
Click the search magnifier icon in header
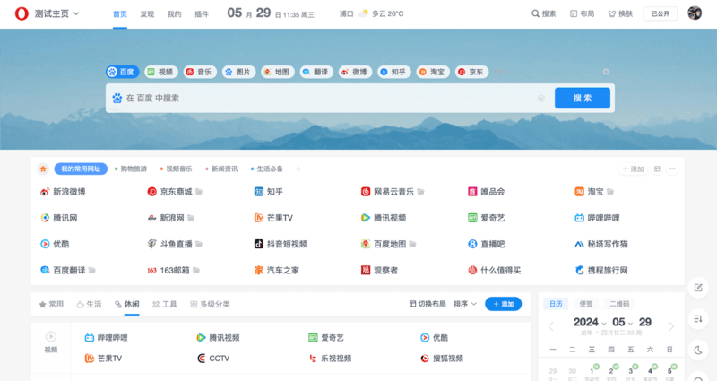535,13
